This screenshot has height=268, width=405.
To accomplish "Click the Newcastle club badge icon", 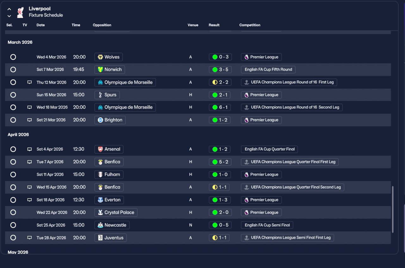I will (x=100, y=225).
